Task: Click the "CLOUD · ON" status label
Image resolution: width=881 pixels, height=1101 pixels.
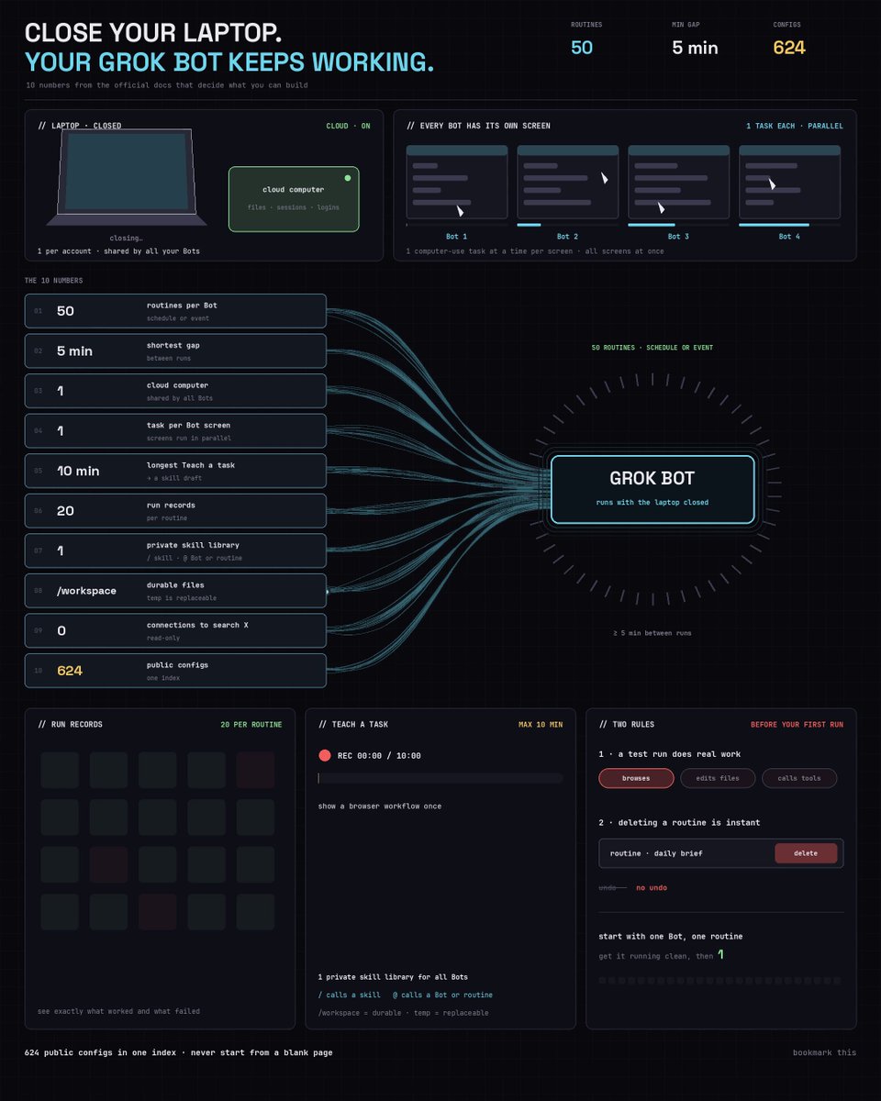Action: [x=349, y=126]
